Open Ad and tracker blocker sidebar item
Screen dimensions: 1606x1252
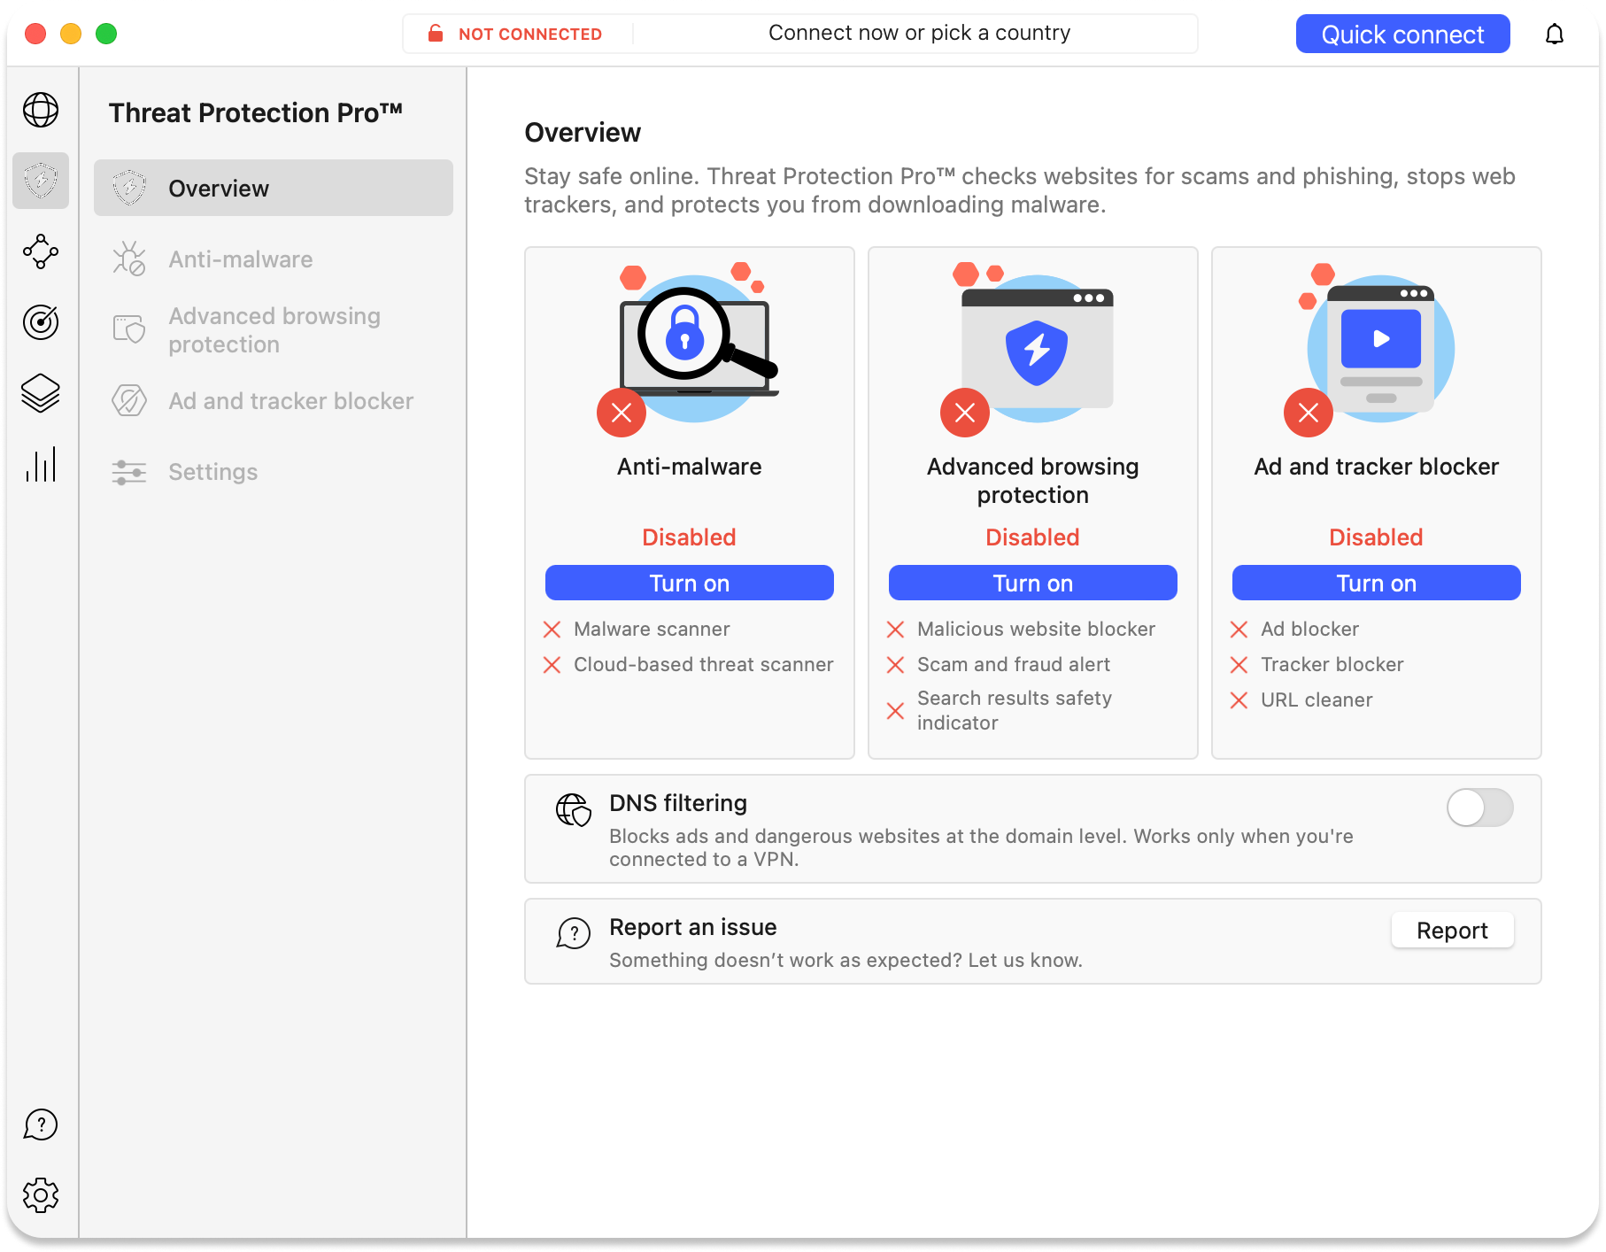[x=290, y=401]
